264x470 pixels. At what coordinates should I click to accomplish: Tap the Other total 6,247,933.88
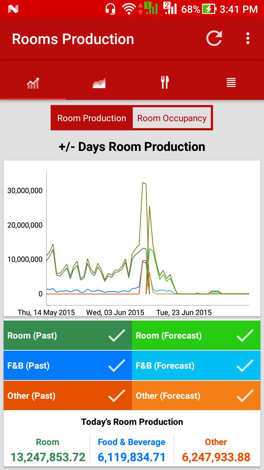pyautogui.click(x=216, y=457)
